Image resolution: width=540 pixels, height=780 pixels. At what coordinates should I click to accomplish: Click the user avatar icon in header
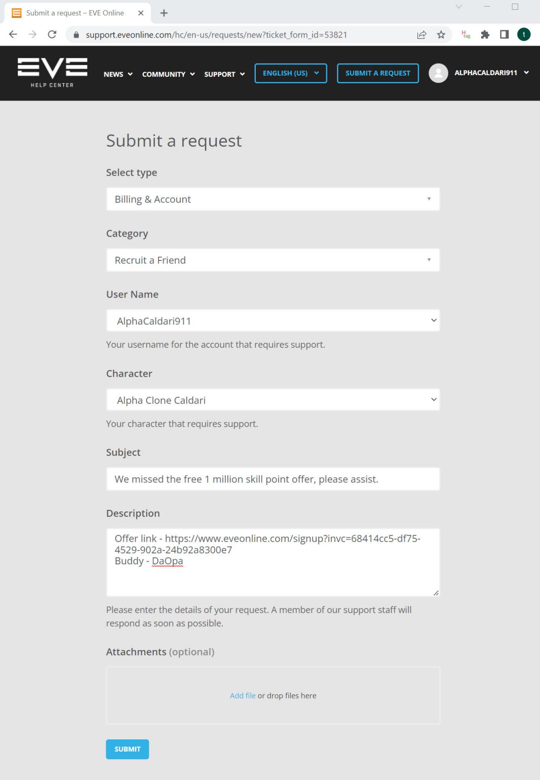[438, 73]
